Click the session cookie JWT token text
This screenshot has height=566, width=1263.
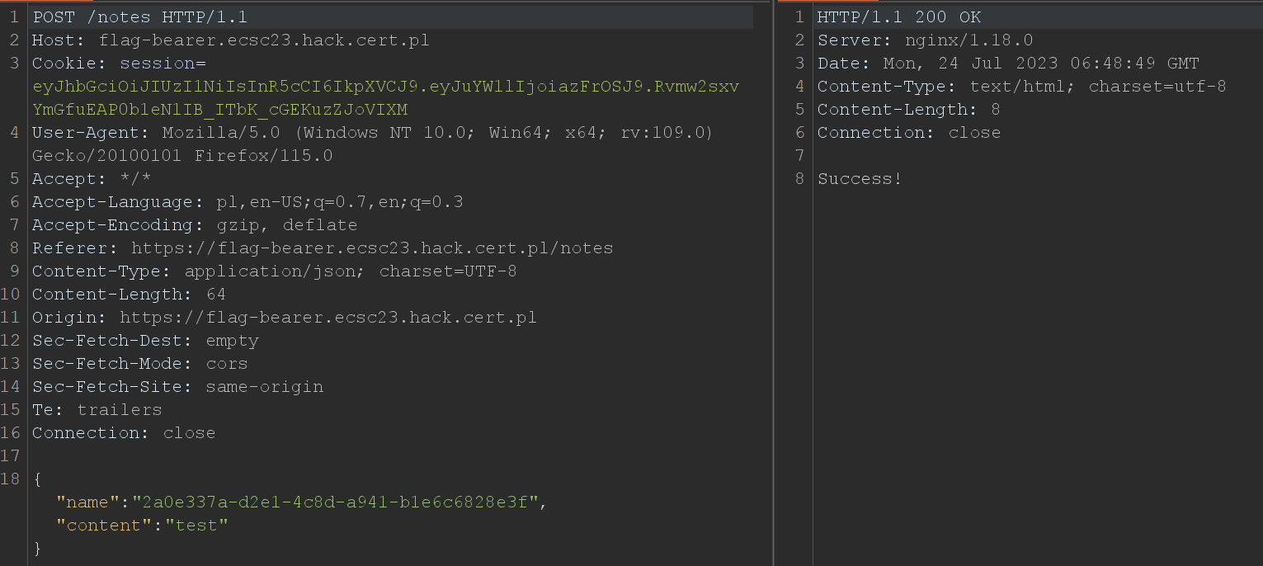coord(385,98)
